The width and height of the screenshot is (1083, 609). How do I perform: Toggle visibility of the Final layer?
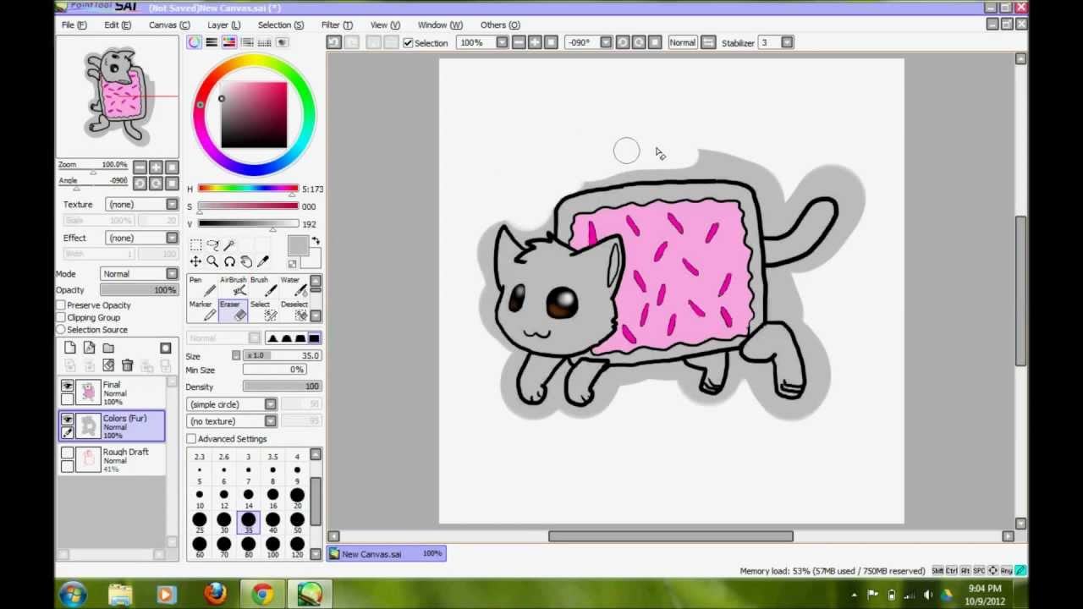(67, 386)
